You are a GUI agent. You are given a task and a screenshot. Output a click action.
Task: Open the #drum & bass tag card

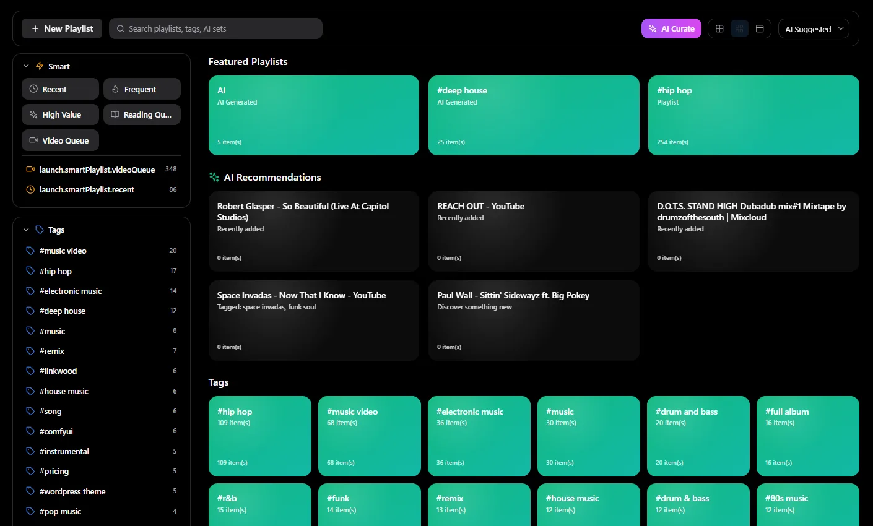click(698, 505)
